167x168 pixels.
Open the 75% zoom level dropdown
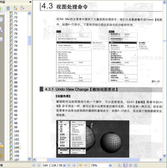point(110,165)
